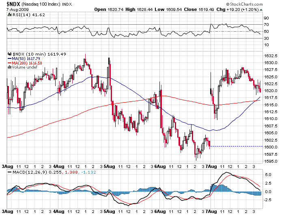Viewport: 284px width, 215px height.
Task: Click the MA(50) 1617.79 label
Action: tap(26, 59)
